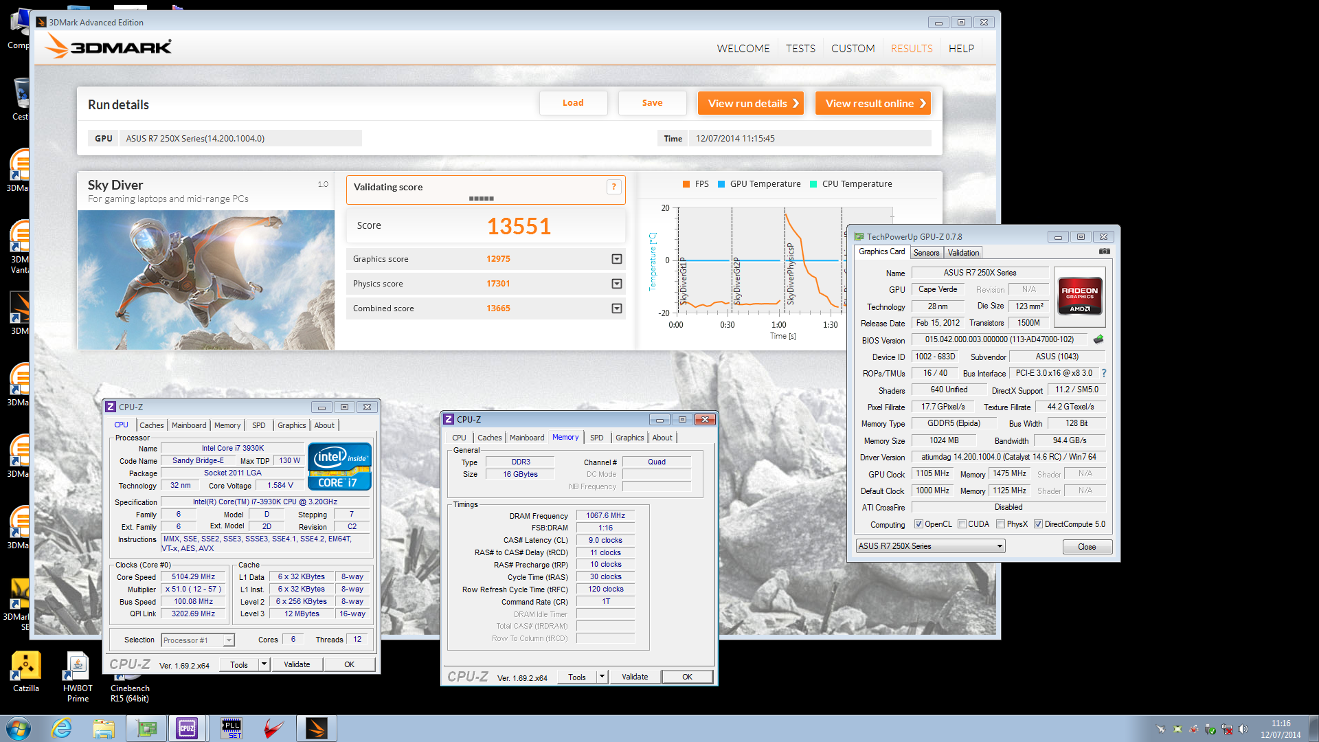Click the Intel Core i7 logo in CPU-Z
The image size is (1319, 742).
point(339,467)
